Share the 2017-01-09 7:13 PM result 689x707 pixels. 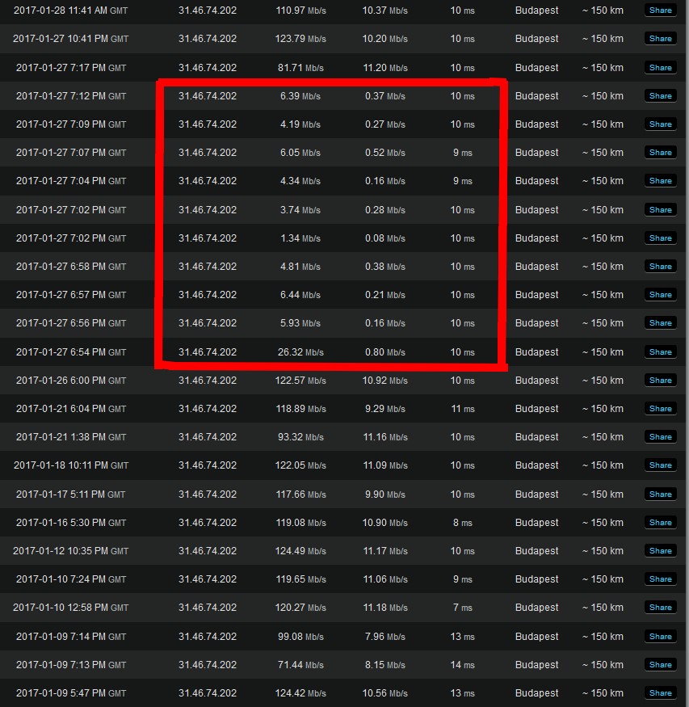click(660, 665)
